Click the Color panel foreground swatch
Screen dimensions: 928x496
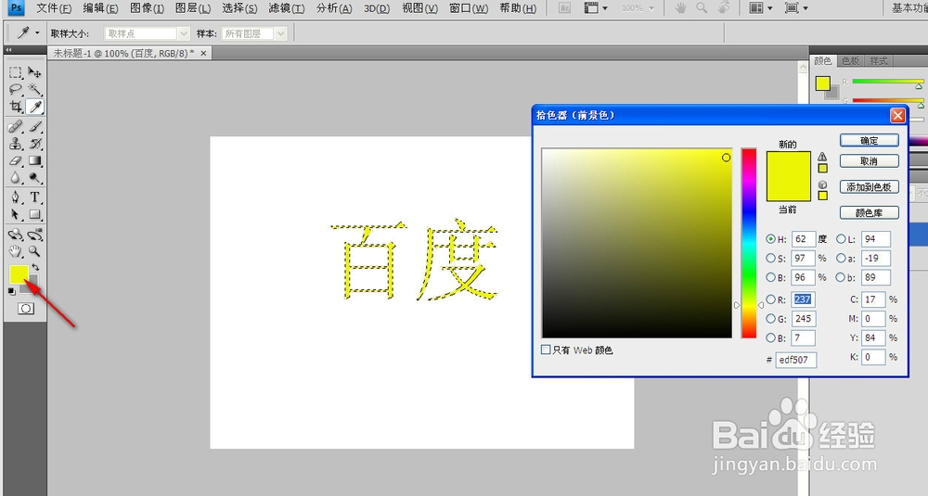[x=822, y=83]
